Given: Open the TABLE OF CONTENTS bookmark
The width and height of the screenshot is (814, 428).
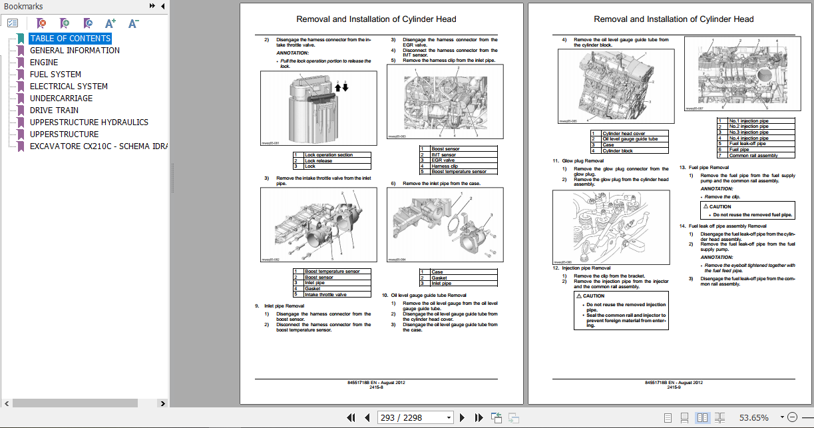Looking at the screenshot, I should [70, 39].
